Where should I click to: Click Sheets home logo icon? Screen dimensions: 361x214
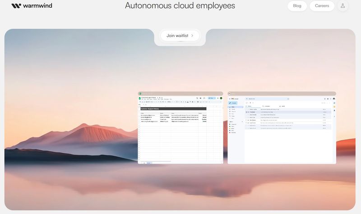[140, 98]
